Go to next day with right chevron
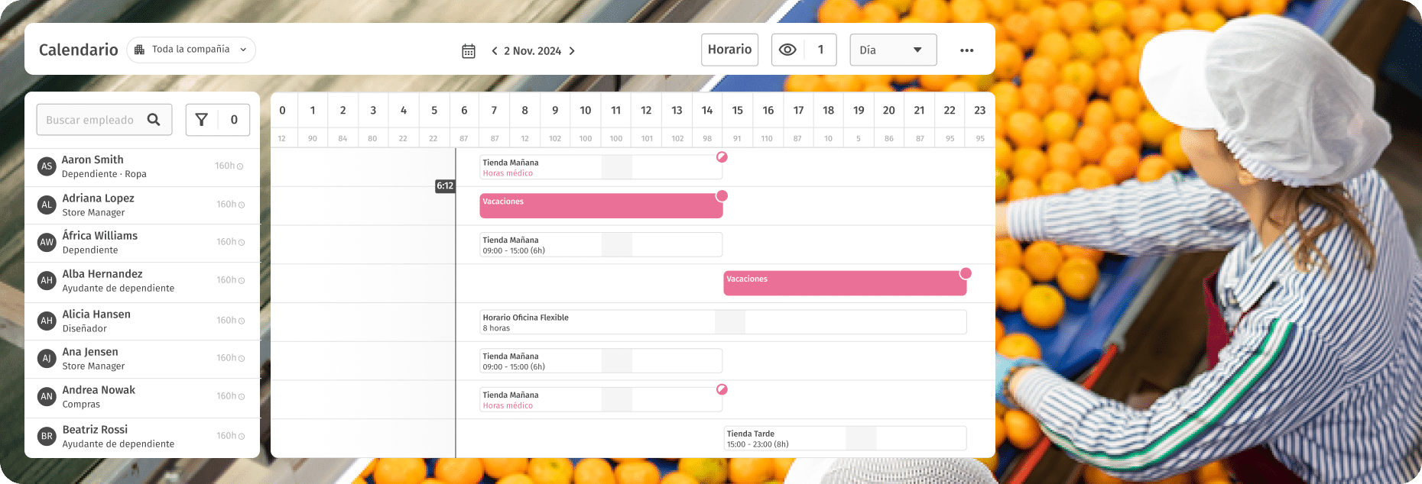The height and width of the screenshot is (484, 1422). click(572, 51)
